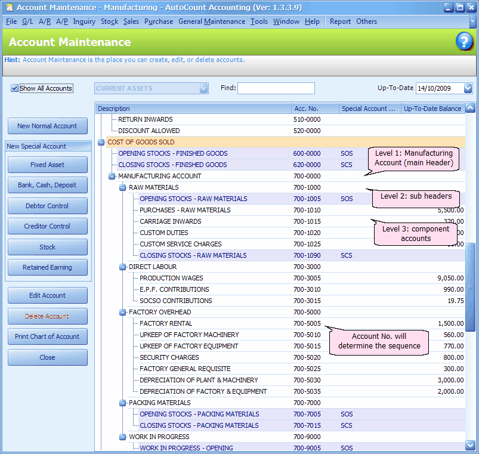Open the General Maintenance menu
The width and height of the screenshot is (479, 454).
pos(212,21)
